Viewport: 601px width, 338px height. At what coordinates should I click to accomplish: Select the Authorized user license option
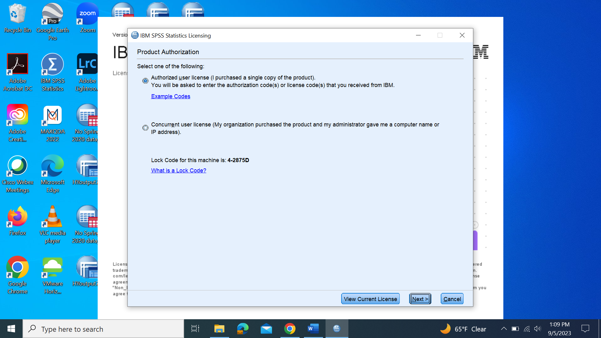tap(145, 81)
